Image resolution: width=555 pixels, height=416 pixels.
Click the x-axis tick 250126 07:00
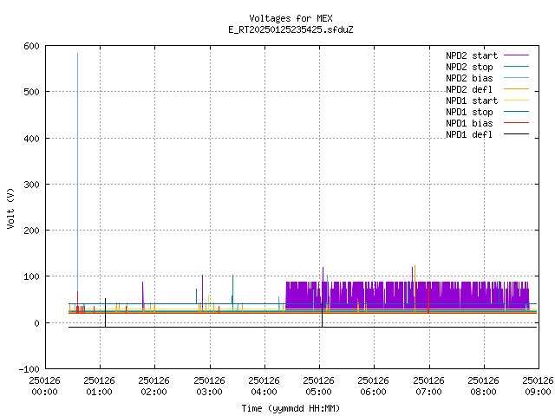(x=428, y=387)
